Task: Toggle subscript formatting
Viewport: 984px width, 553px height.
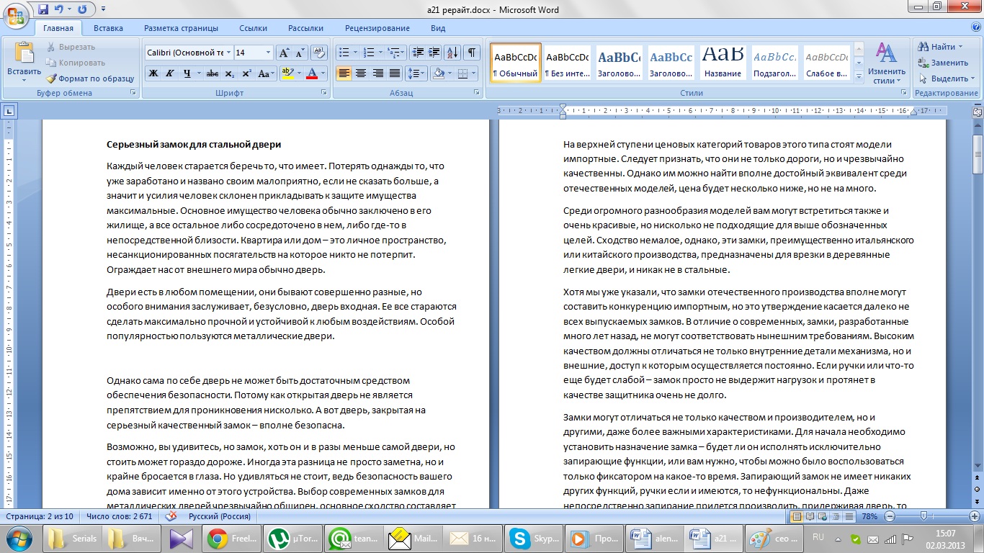Action: pyautogui.click(x=230, y=73)
